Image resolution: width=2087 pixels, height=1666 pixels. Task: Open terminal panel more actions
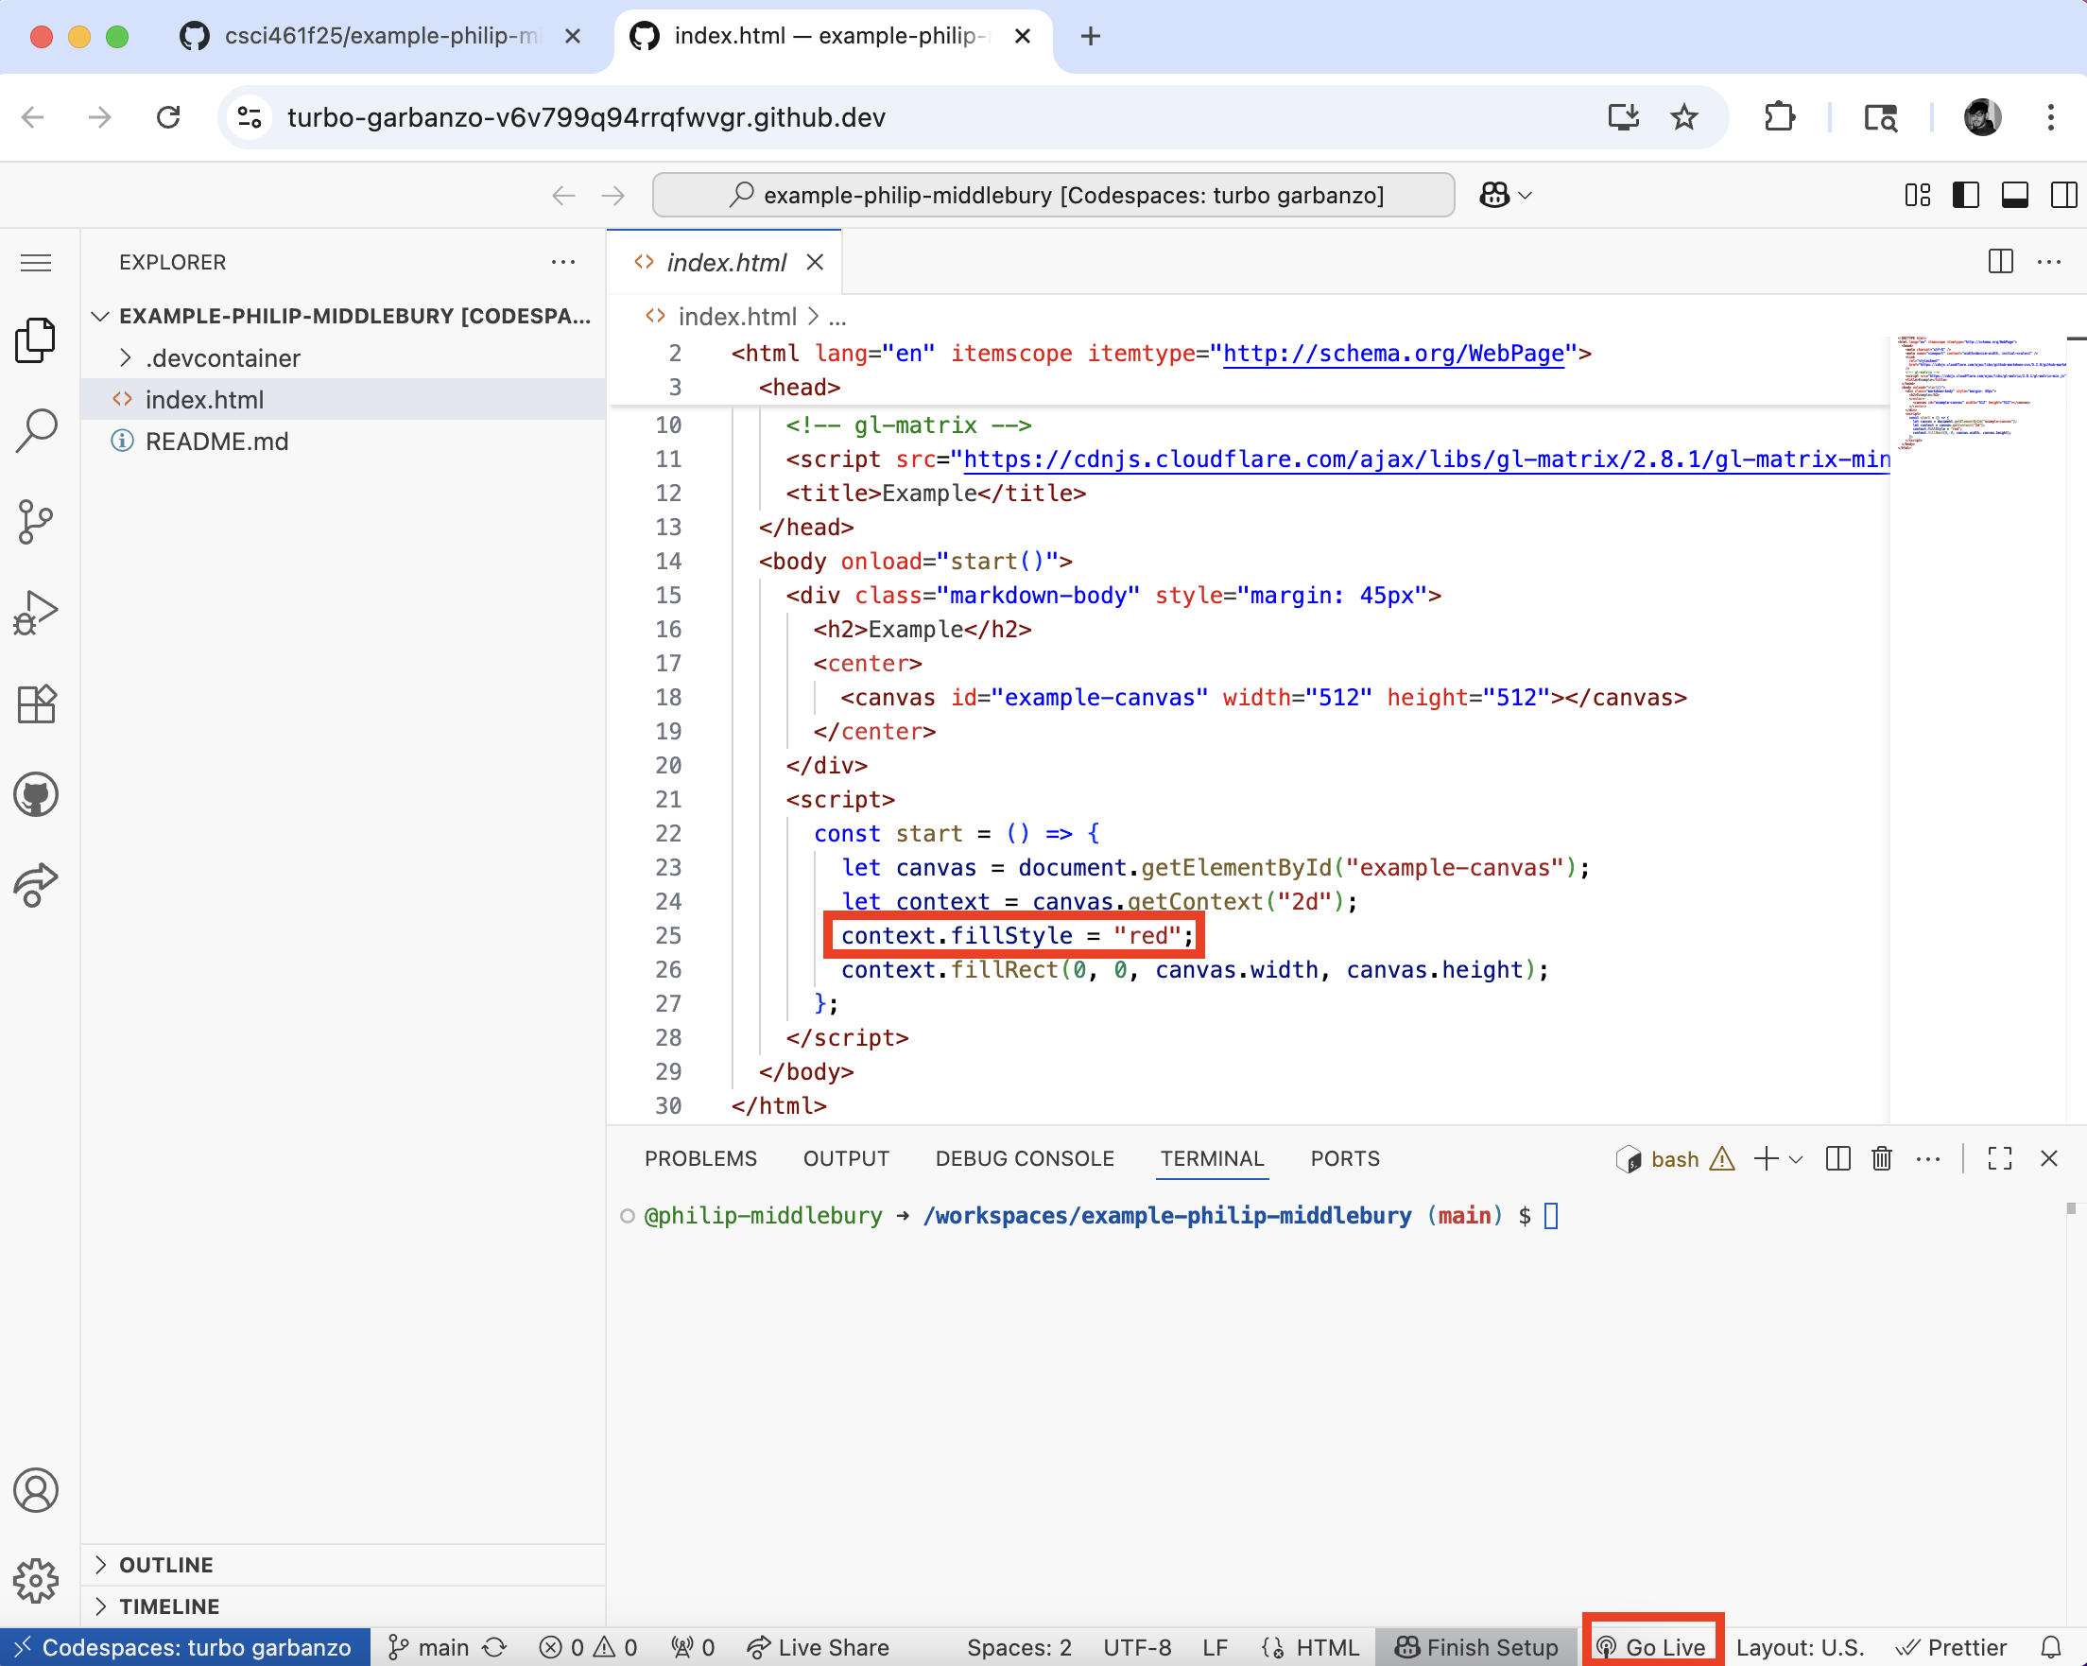point(1928,1159)
